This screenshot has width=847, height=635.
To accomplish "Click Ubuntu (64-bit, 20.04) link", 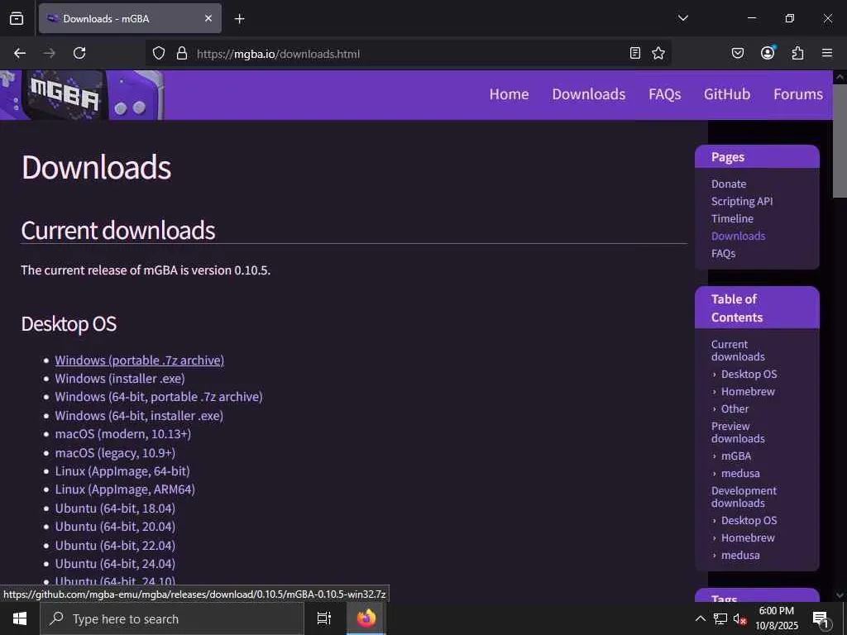I will 115,527.
